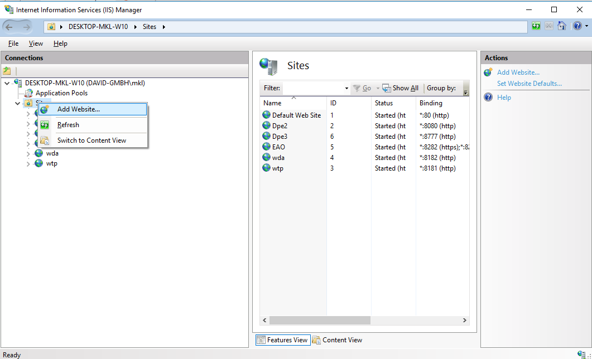Select Switch to Content View menu entry
This screenshot has width=592, height=359.
tap(92, 140)
